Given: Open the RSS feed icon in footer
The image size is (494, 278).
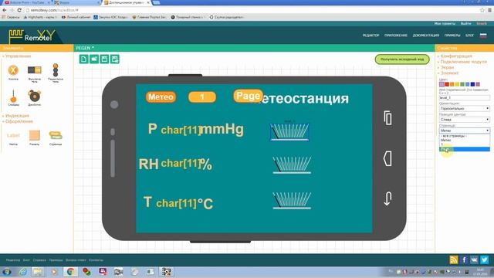Looking at the screenshot, I should tap(454, 259).
